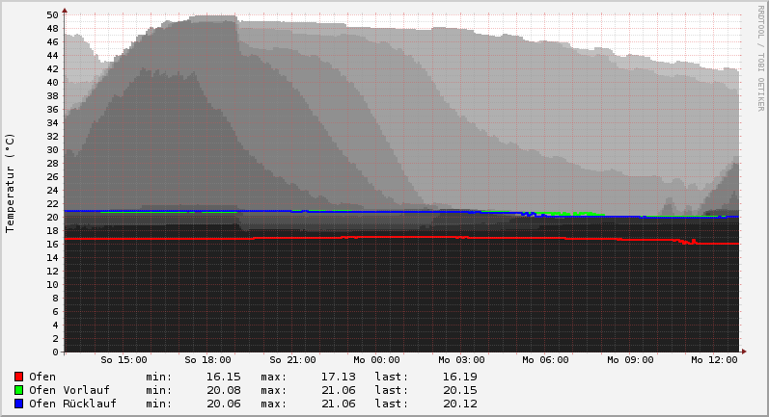
Task: Click the "Temperatur (°C)" vertical axis title
Action: click(11, 183)
